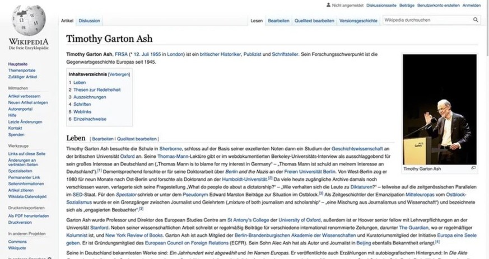Open Änderungen an verlinkten Seiten
The width and height of the screenshot is (489, 259).
[x=23, y=162]
